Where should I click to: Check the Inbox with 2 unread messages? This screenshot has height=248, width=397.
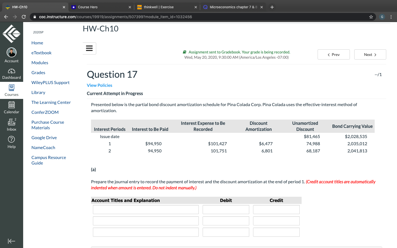[x=11, y=125]
